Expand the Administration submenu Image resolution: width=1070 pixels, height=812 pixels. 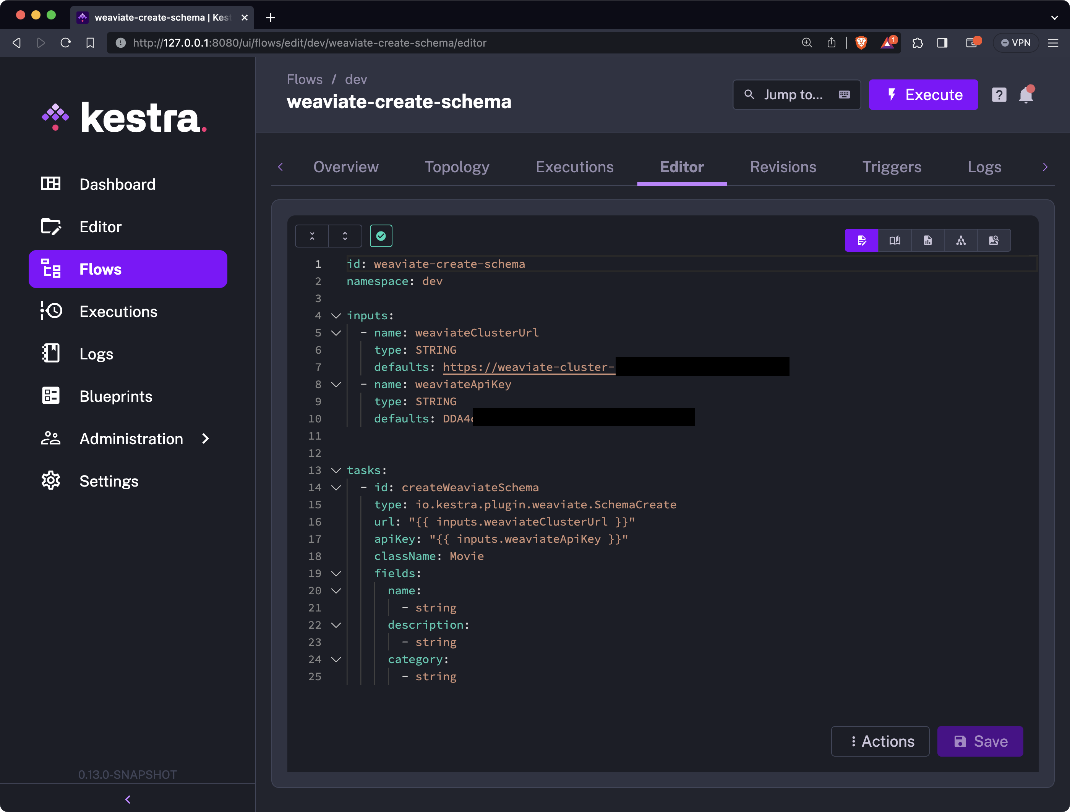206,438
